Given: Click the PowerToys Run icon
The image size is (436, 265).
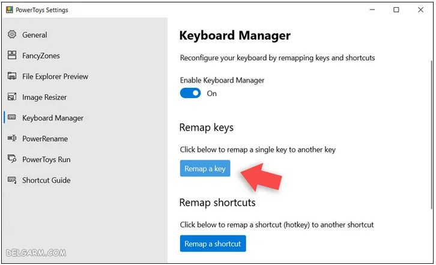Looking at the screenshot, I should tap(11, 159).
